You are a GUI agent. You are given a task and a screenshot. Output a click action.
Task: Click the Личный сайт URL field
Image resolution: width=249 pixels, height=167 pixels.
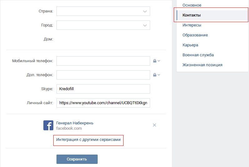[x=103, y=103]
